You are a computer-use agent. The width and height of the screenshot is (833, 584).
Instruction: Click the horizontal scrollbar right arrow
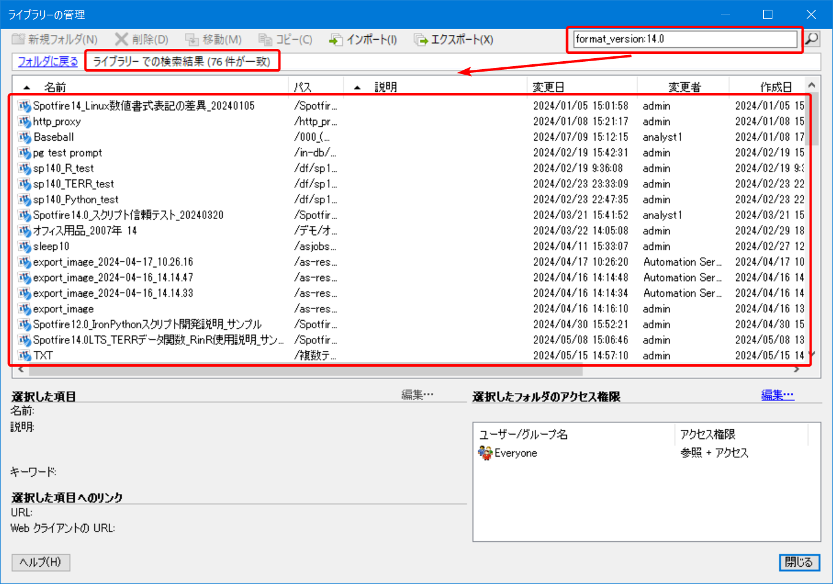796,370
